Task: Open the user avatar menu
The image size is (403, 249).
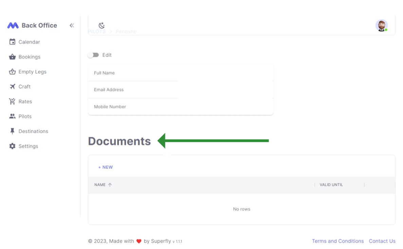Action: [x=382, y=25]
